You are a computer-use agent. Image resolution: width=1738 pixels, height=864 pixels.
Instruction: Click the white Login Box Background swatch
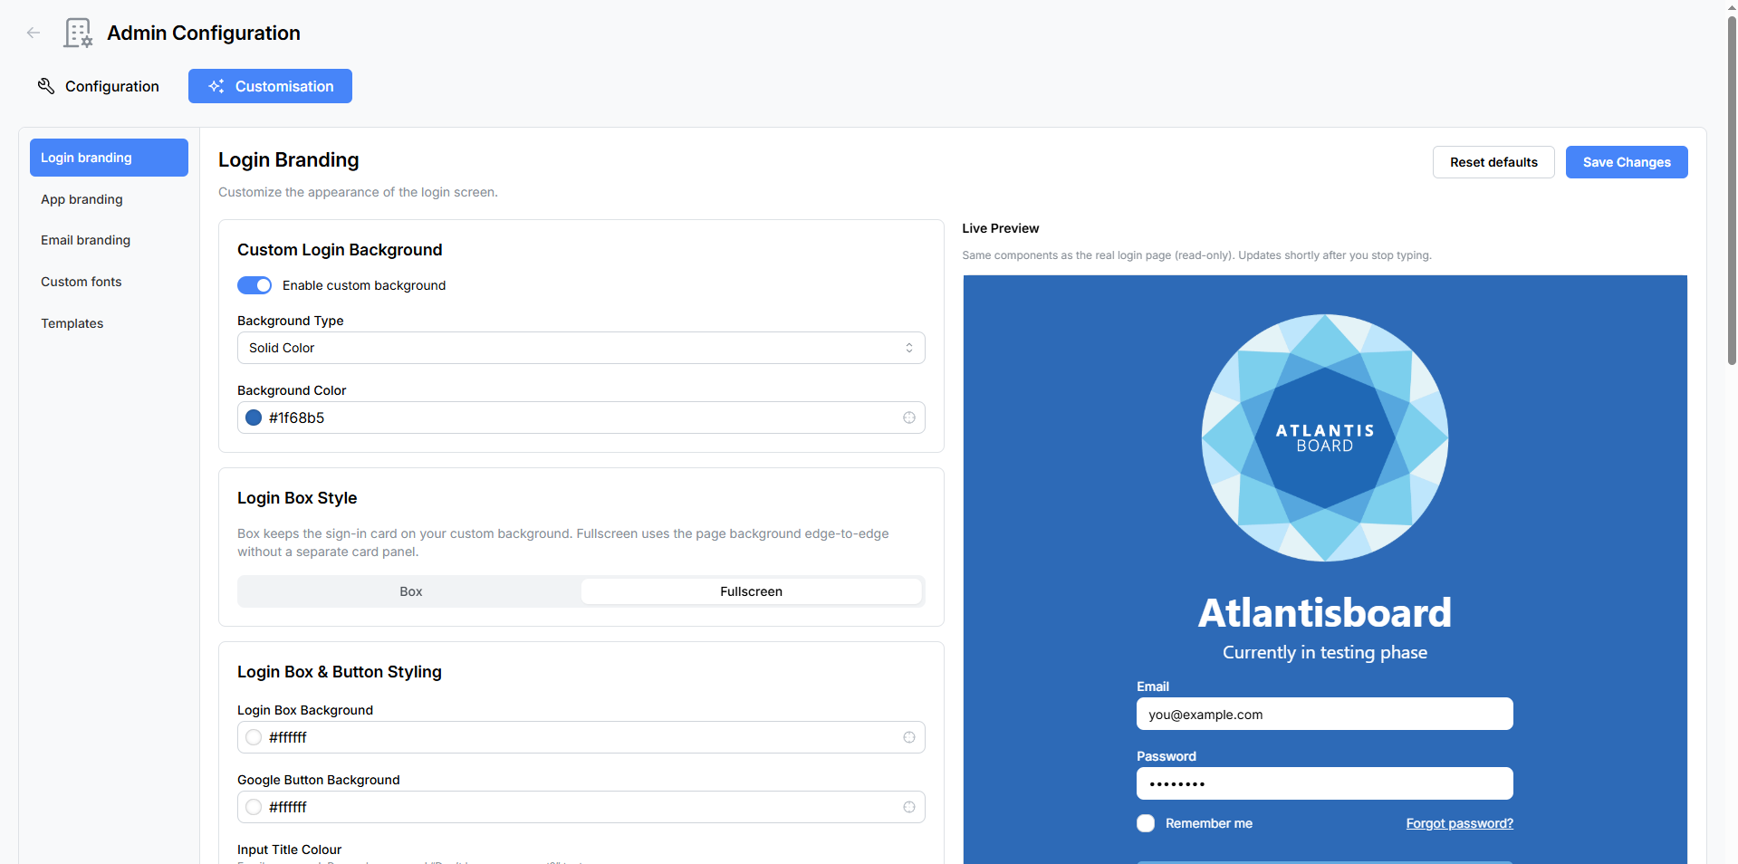(x=254, y=737)
